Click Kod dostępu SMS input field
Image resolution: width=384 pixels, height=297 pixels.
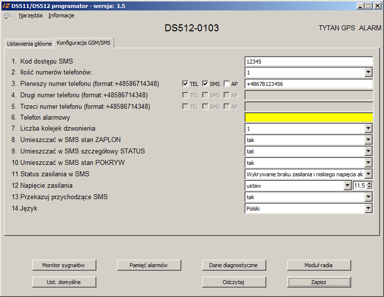[309, 62]
